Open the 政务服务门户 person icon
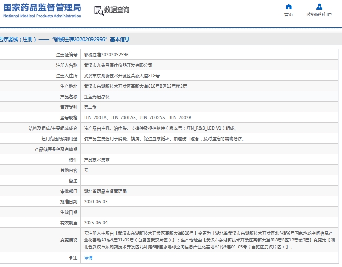 coord(319,6)
